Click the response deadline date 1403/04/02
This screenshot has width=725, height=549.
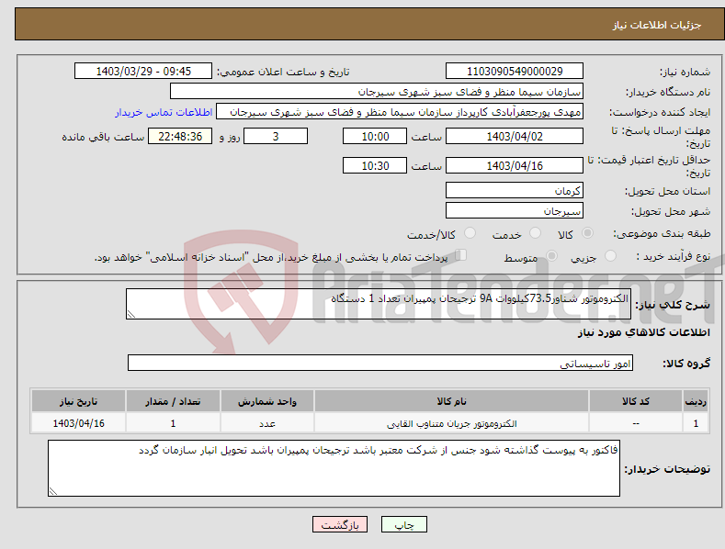point(515,136)
